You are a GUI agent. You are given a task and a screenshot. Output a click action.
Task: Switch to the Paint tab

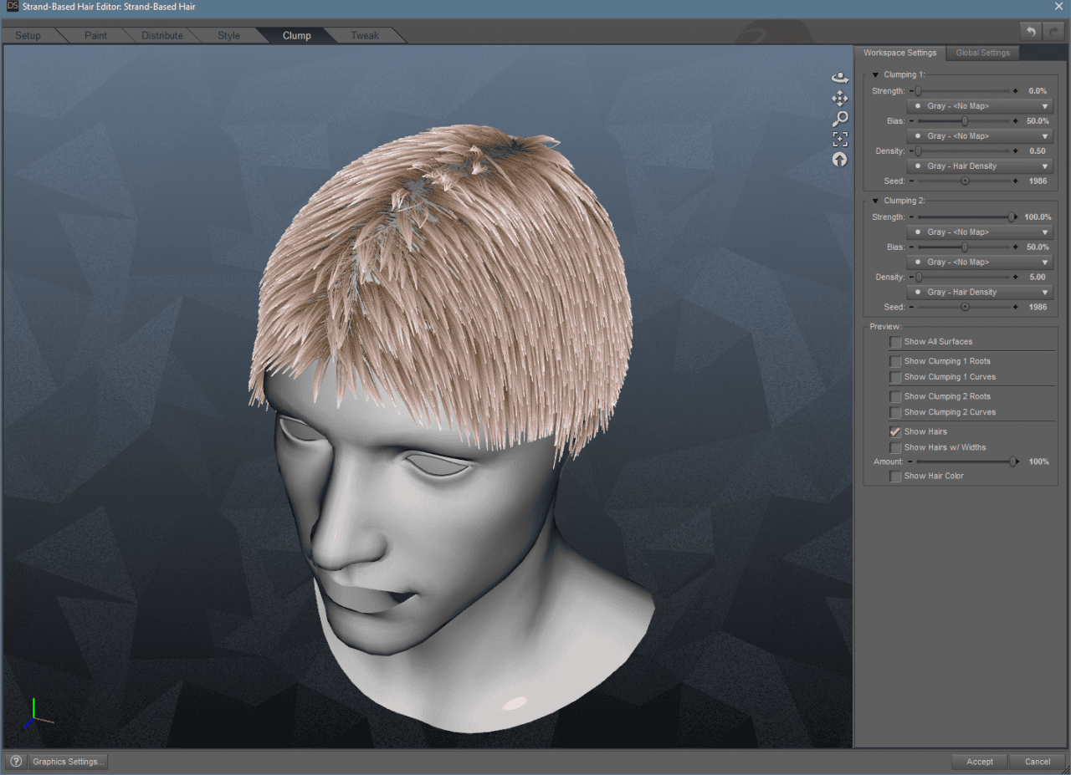point(95,35)
